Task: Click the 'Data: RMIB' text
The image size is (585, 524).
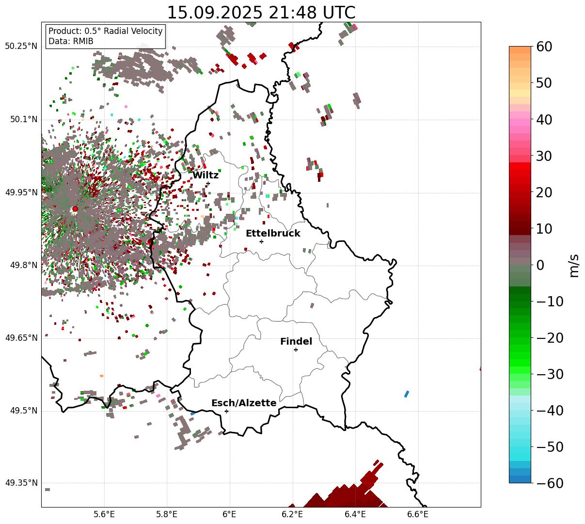Action: click(x=71, y=41)
